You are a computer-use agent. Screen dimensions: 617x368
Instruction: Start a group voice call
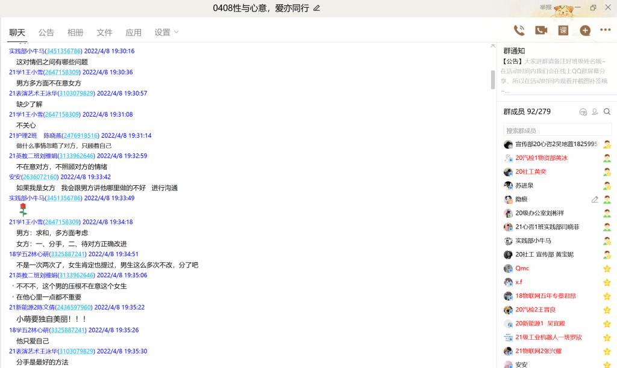tap(519, 31)
